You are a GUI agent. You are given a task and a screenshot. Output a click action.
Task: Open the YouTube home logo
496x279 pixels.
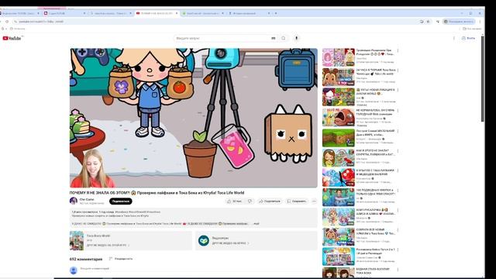12,38
